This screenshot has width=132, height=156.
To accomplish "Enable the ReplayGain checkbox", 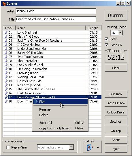I will (x=8, y=147).
